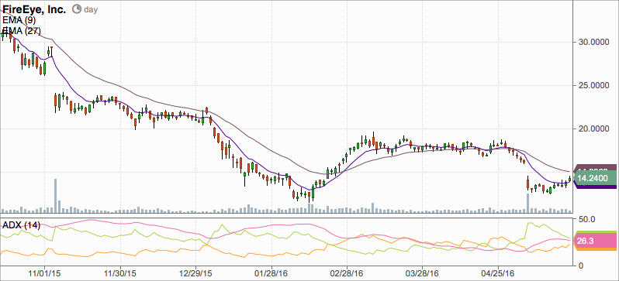Select the green 14.2400 last price tag
619x281 pixels.
pyautogui.click(x=596, y=179)
